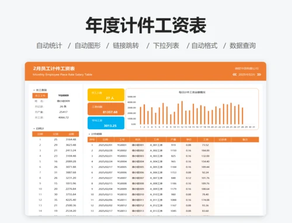292x223 pixels.
Task: Click the monthly records value 26 条
Action: (63, 107)
